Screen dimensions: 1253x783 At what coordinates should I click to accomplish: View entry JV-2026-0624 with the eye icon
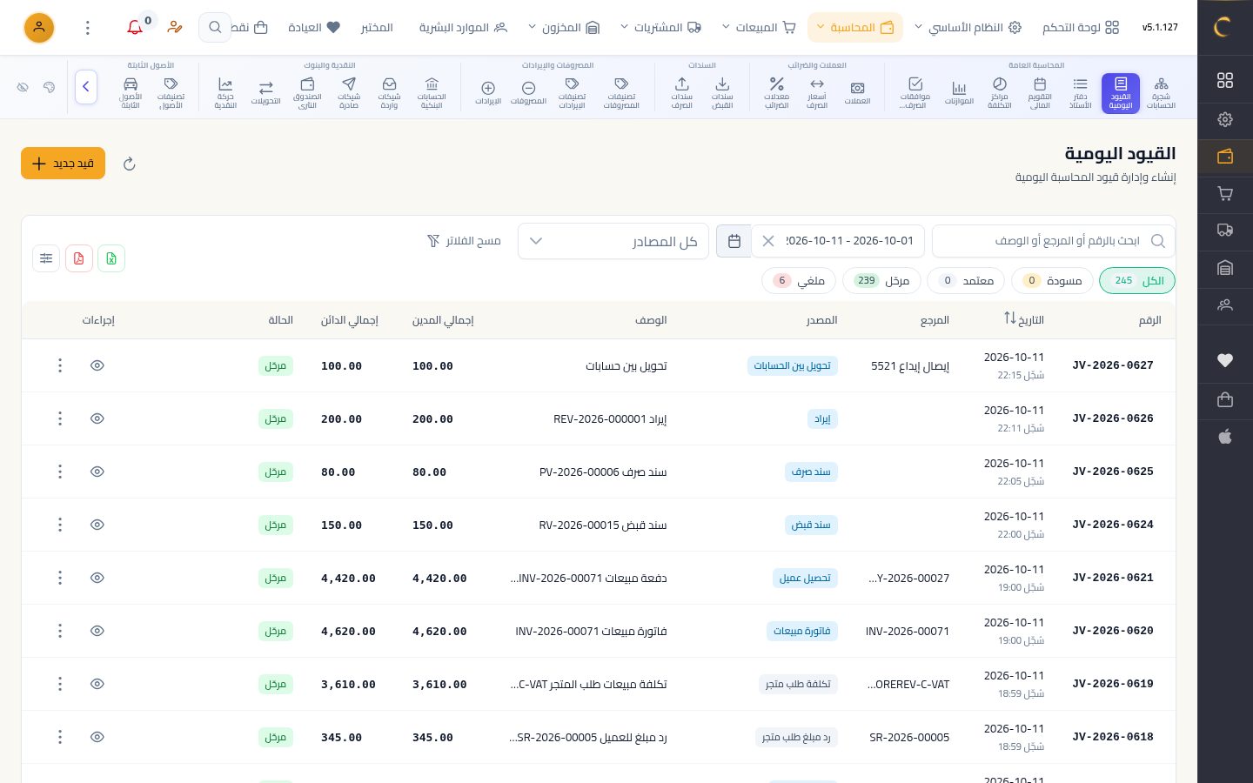97,525
